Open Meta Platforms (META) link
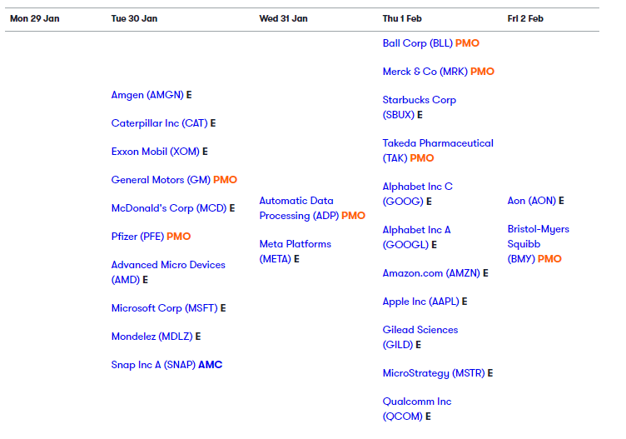 pyautogui.click(x=295, y=252)
